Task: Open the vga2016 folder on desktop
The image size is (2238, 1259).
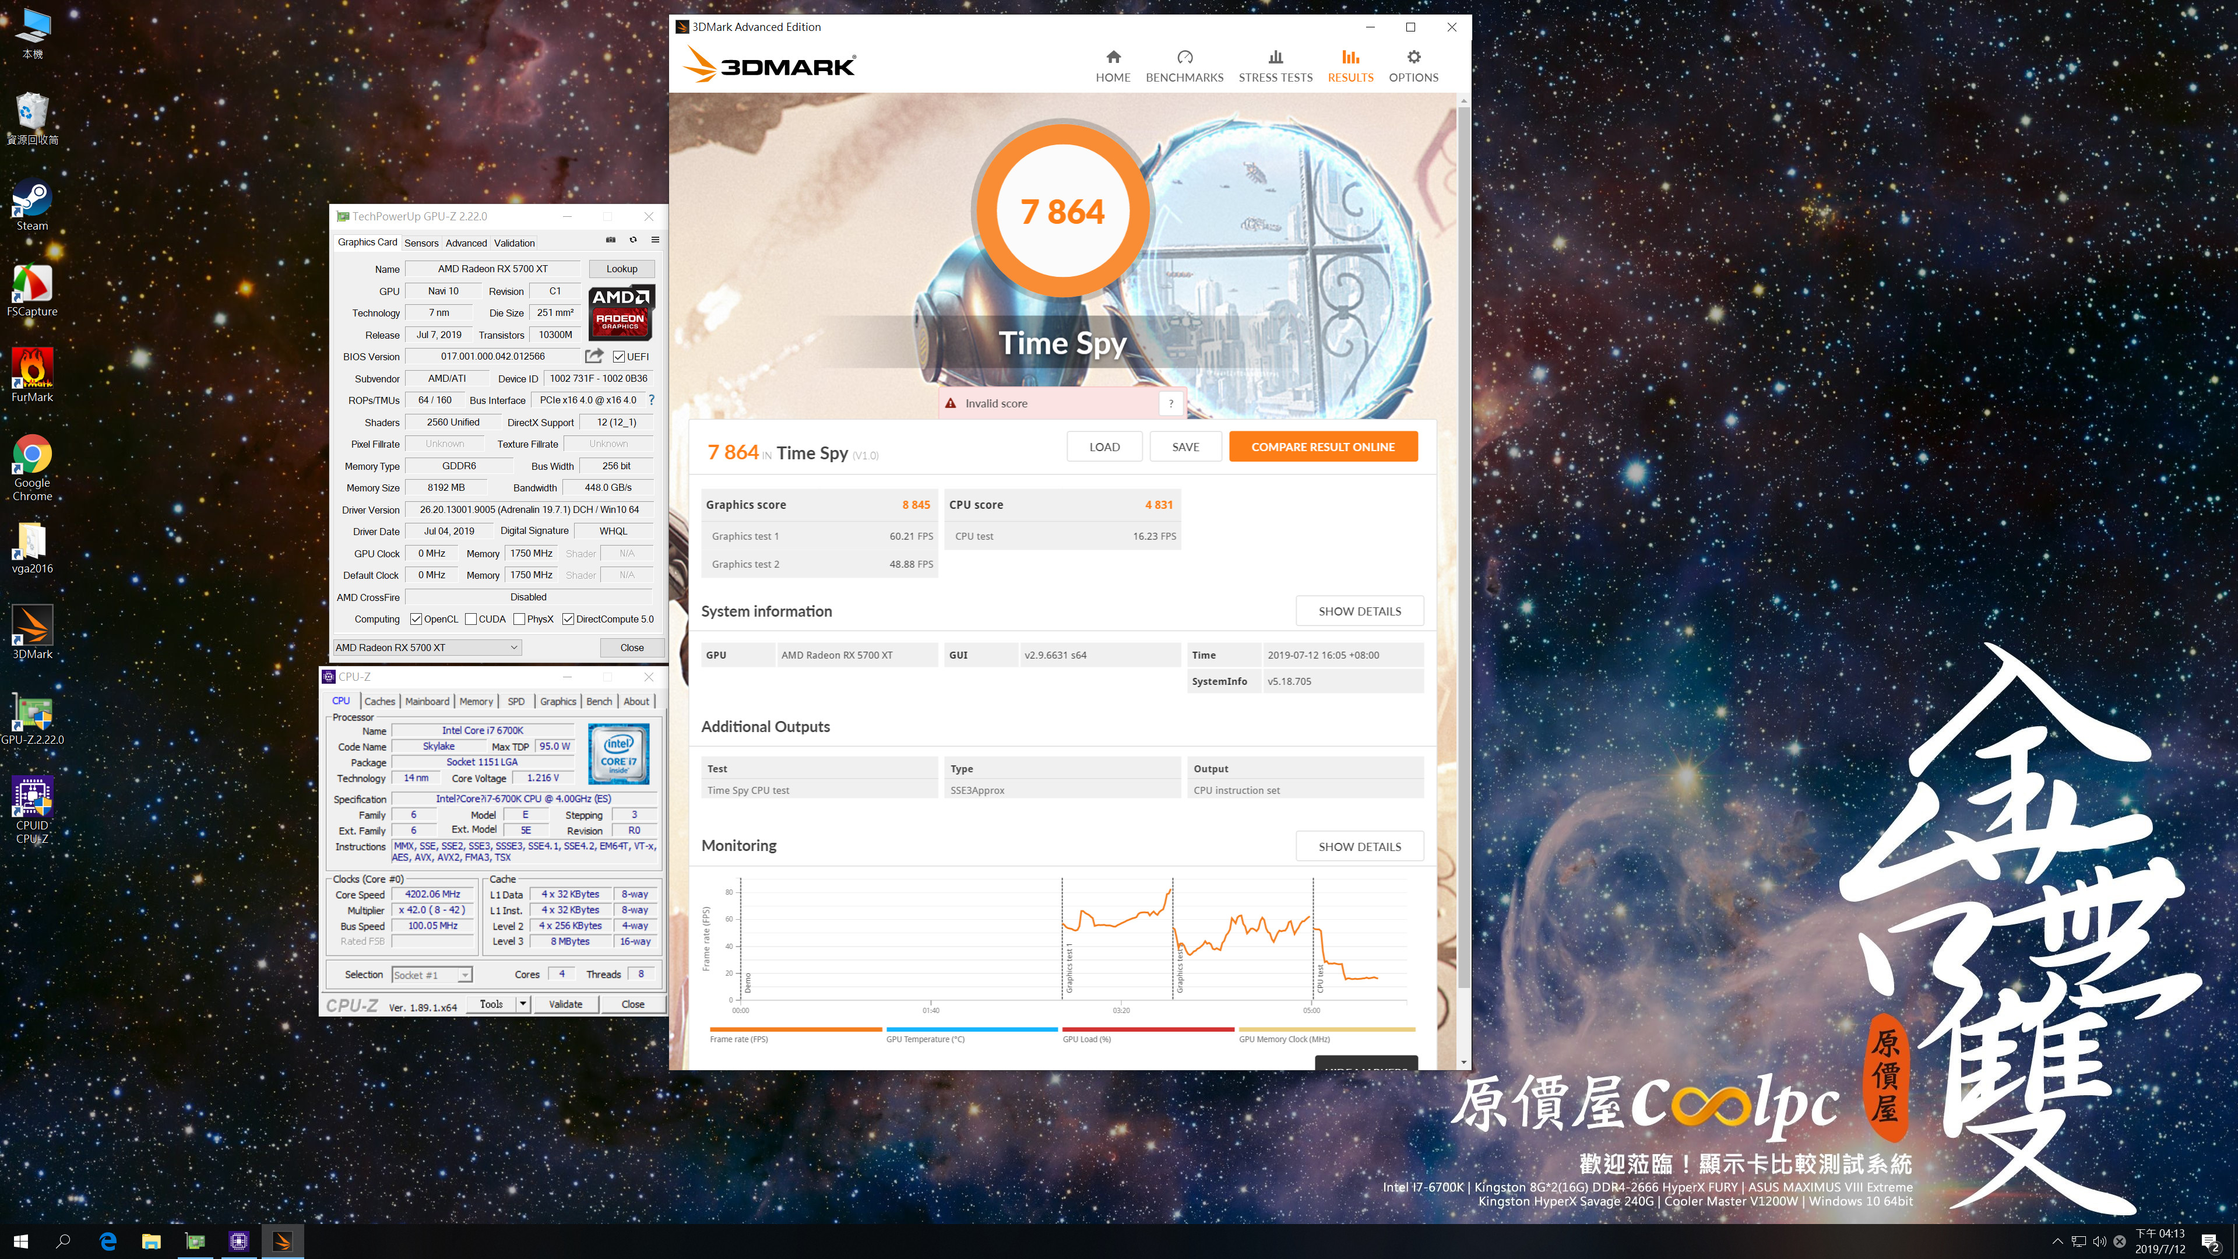Action: (32, 548)
